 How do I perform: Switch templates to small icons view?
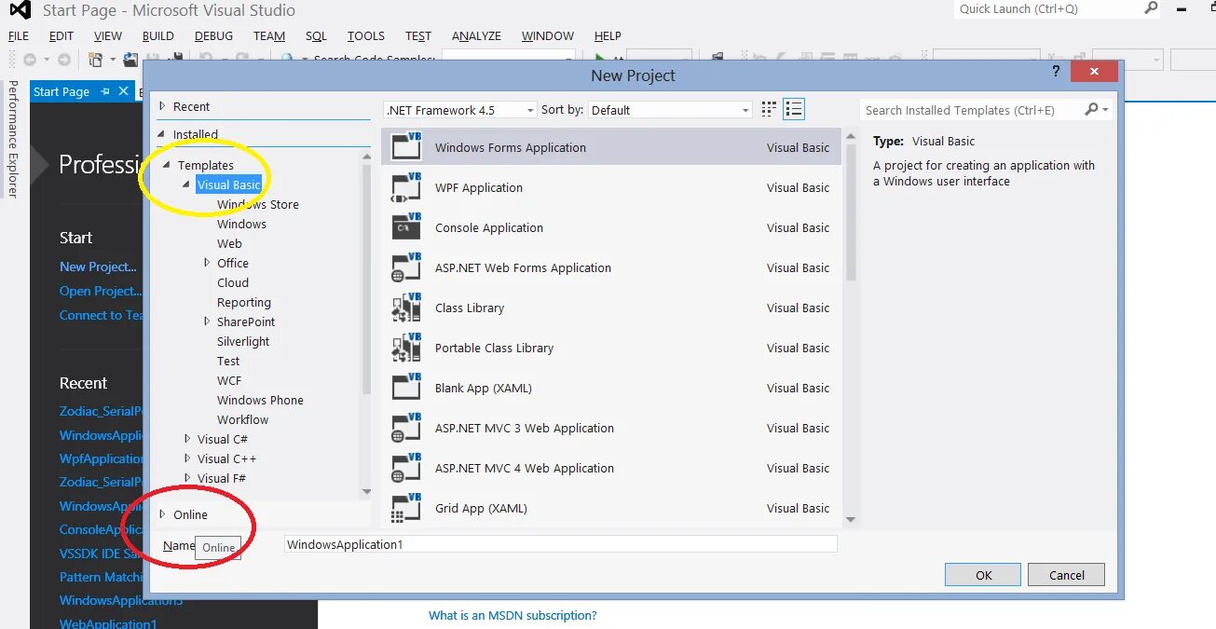tap(769, 110)
